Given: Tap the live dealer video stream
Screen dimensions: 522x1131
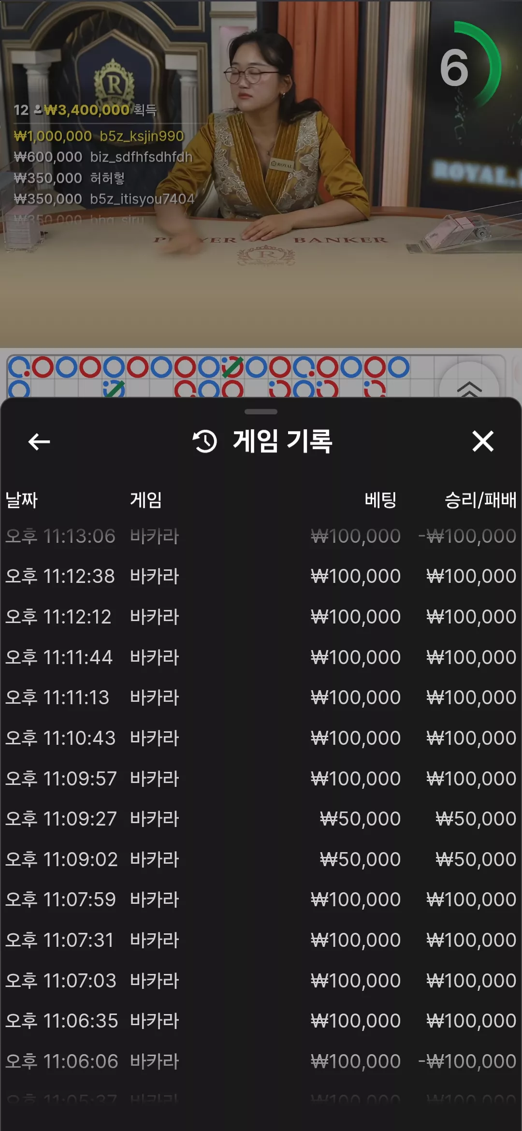Looking at the screenshot, I should pyautogui.click(x=261, y=174).
